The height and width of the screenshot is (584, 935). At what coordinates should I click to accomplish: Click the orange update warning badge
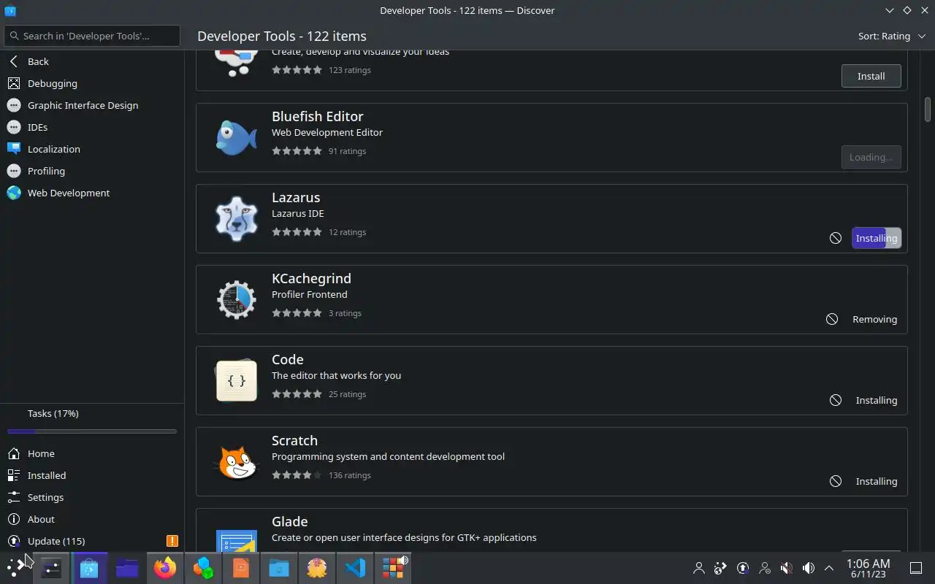click(x=172, y=541)
